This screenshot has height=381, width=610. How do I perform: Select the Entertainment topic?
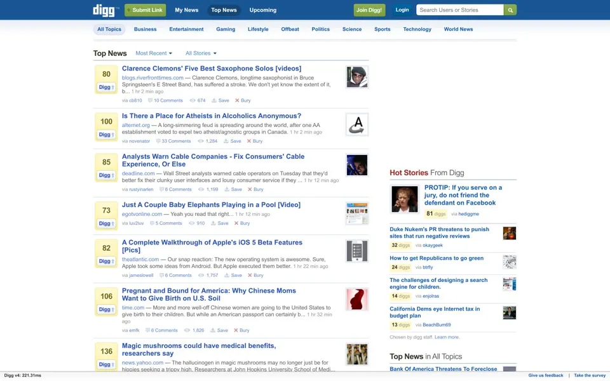(x=186, y=29)
